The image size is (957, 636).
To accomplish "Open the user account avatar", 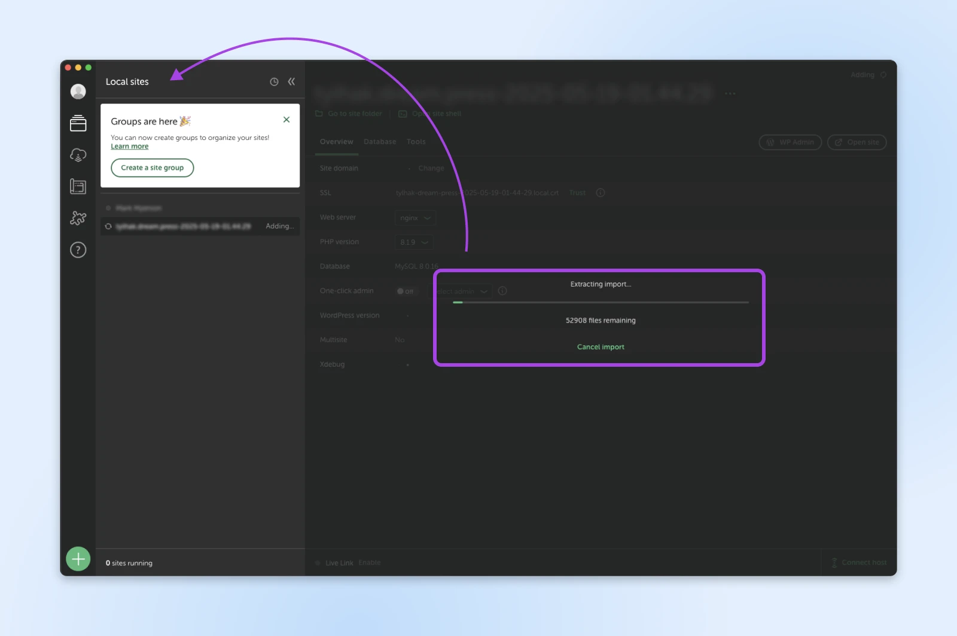I will point(78,92).
